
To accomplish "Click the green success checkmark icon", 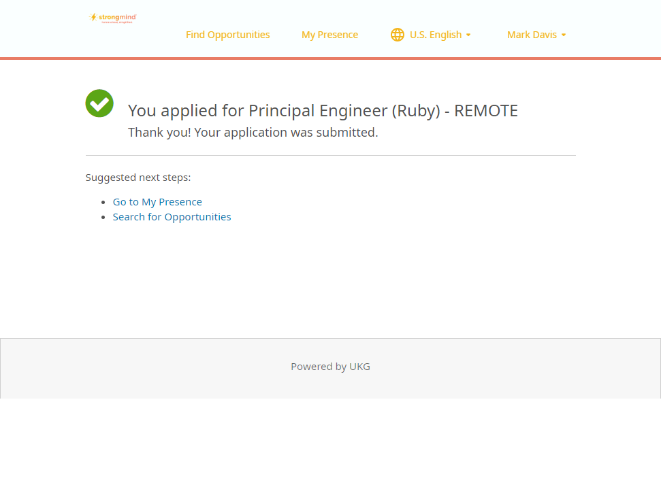I will point(99,103).
